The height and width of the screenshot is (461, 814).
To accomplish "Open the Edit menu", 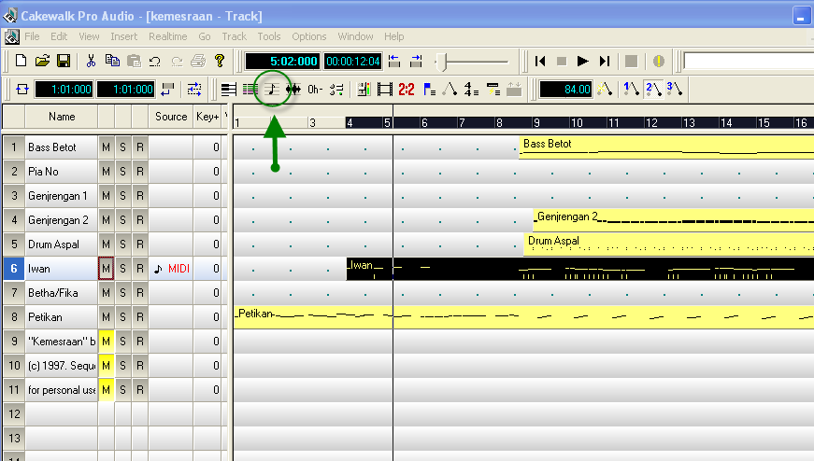I will 59,36.
